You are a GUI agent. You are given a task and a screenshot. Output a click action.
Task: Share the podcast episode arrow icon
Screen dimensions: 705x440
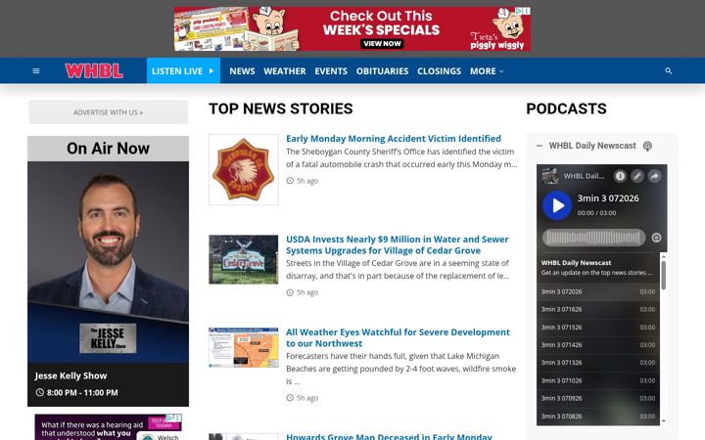655,176
